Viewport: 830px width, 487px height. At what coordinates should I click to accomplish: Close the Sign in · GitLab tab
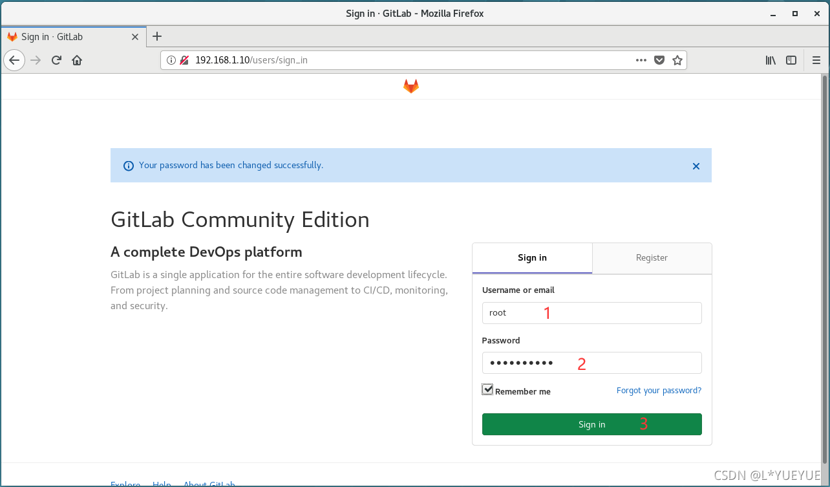click(135, 37)
